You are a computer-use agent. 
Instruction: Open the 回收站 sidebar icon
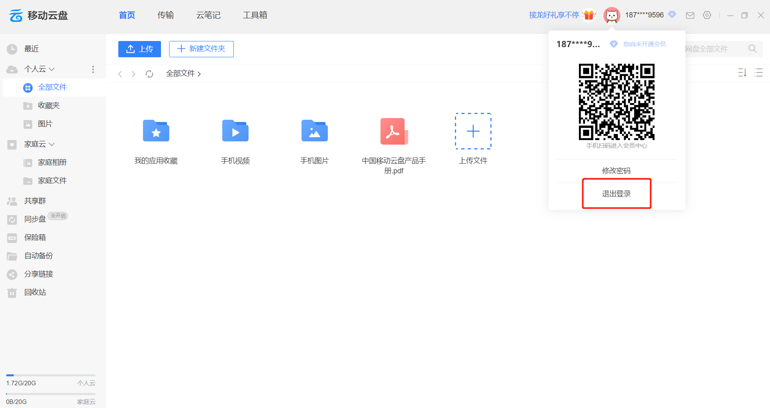tap(12, 292)
